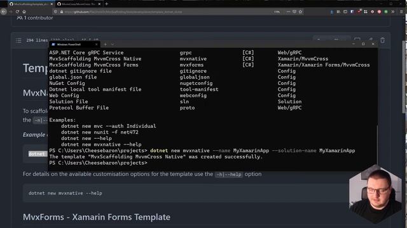
Task: Click 'mvxnative' short name in terminal
Action: click(x=193, y=59)
